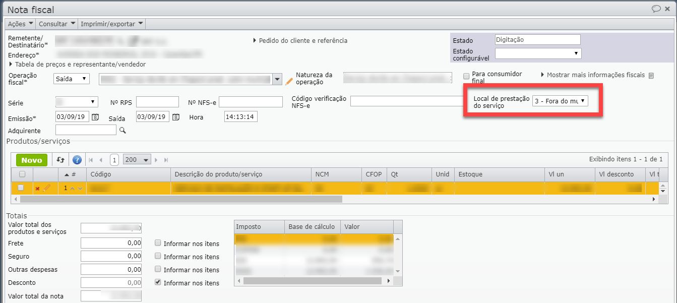Click the Estoque column header

coord(499,174)
